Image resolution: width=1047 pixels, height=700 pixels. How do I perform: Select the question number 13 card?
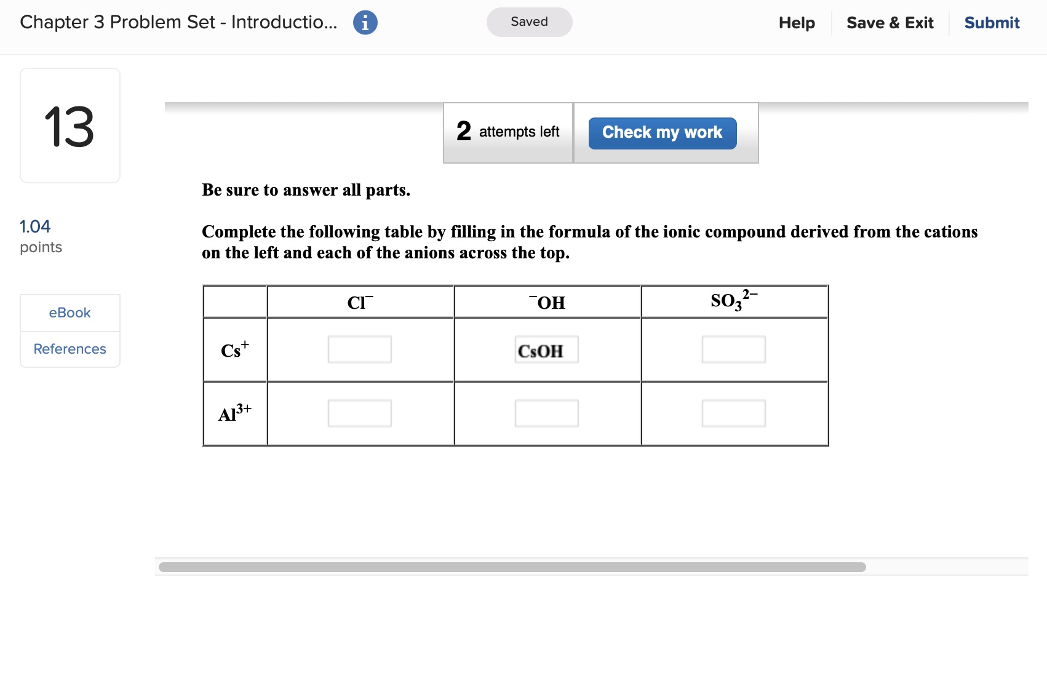coord(70,124)
